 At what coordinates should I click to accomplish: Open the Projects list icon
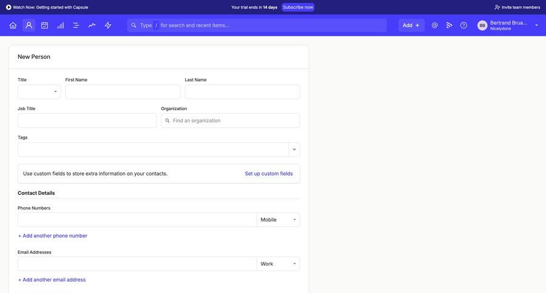click(76, 25)
